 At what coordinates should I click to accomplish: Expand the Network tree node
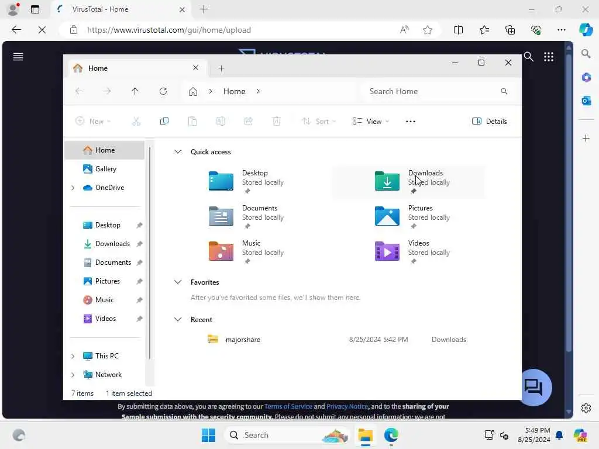(x=73, y=375)
